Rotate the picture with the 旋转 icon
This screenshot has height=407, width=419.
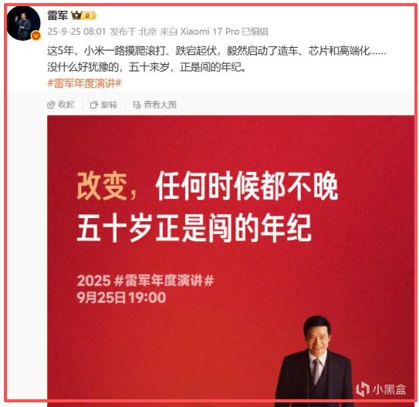pyautogui.click(x=94, y=105)
